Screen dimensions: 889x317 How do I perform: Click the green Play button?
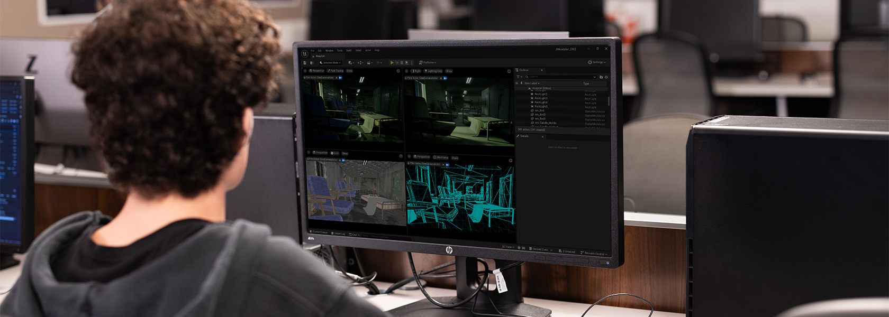[x=392, y=63]
